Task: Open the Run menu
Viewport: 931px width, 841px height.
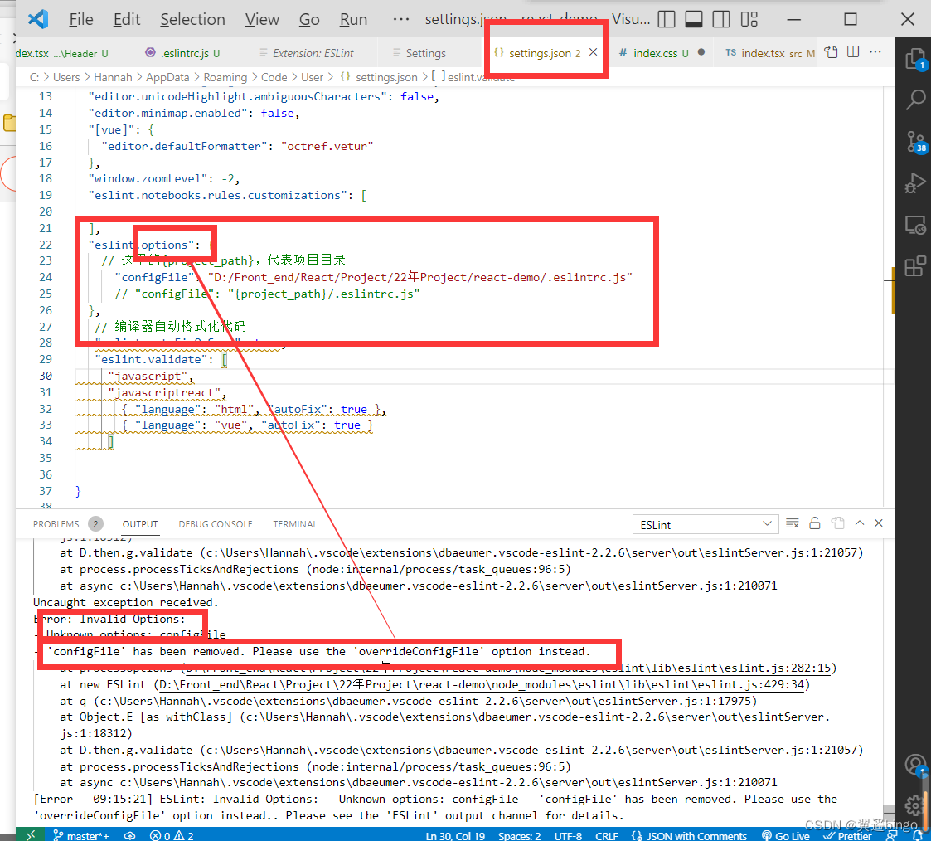Action: pos(353,20)
